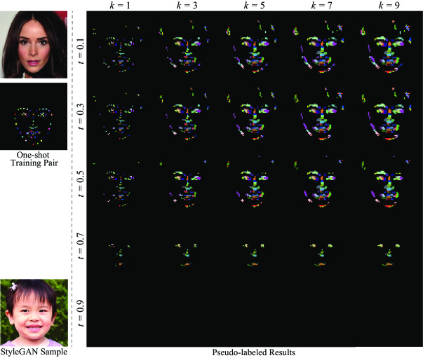Click the 'Pseudo-labeled Results' caption
This screenshot has width=423, height=358.
coord(253,352)
